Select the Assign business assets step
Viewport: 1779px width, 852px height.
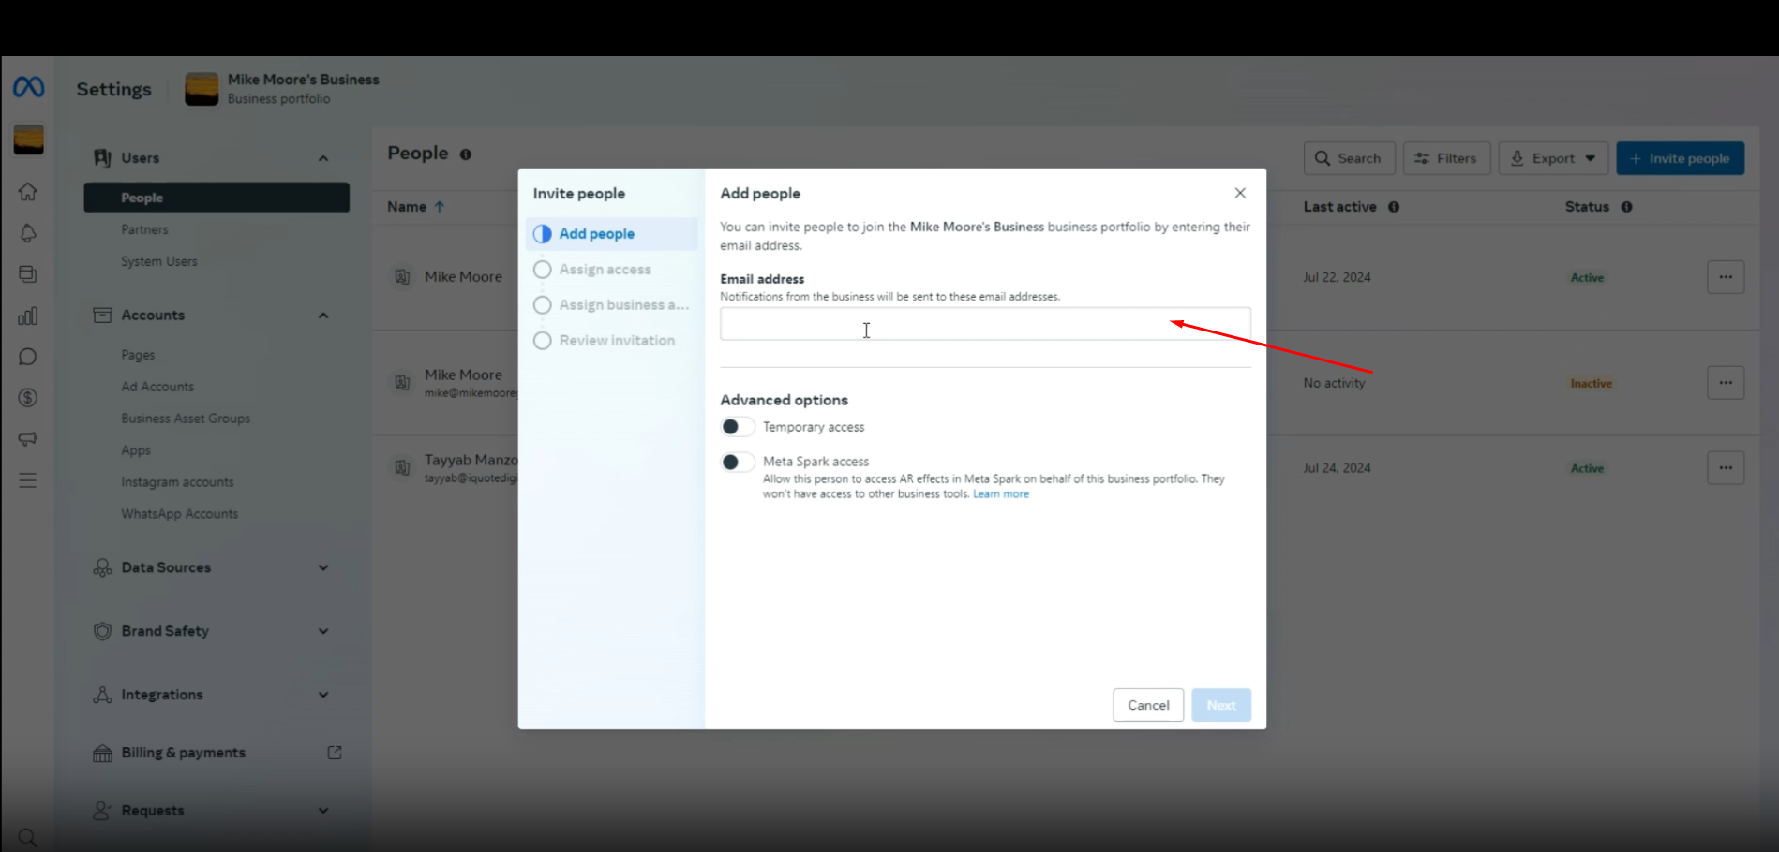click(x=612, y=305)
